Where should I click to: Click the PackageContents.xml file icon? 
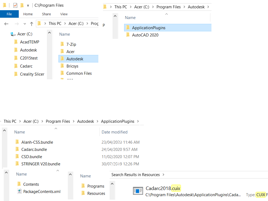pyautogui.click(x=19, y=191)
